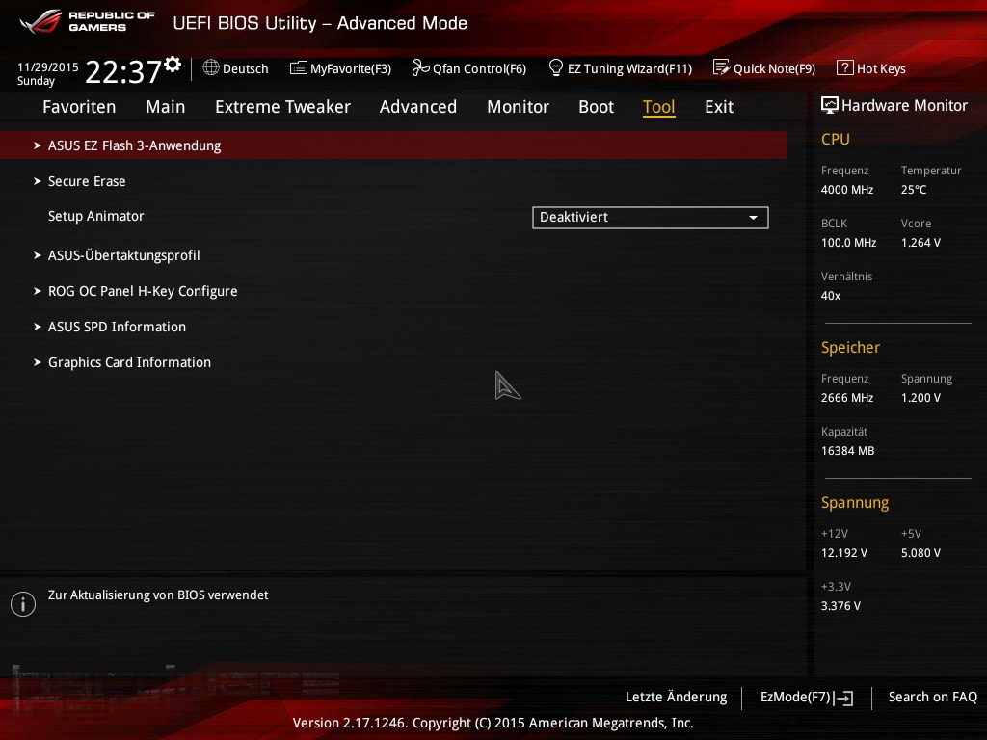The image size is (987, 740).
Task: Switch to the Favoriten tab
Action: tap(79, 107)
